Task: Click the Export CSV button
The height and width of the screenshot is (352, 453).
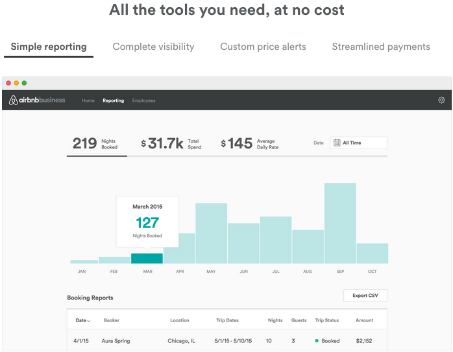Action: [365, 295]
